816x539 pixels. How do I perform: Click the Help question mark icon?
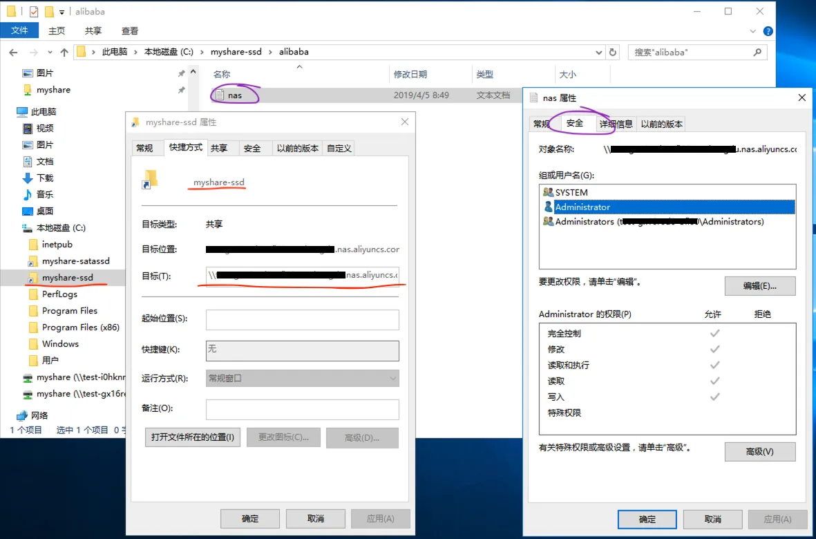768,30
